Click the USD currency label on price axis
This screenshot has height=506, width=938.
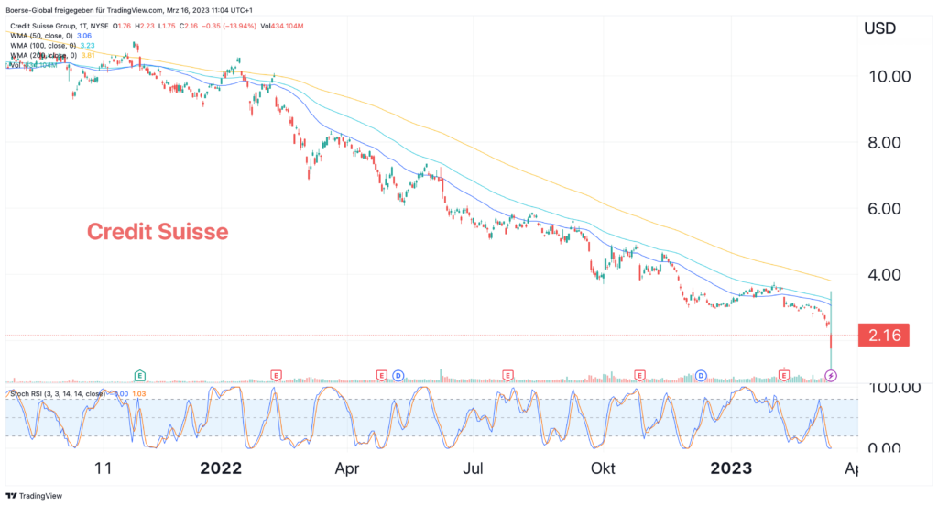(882, 28)
